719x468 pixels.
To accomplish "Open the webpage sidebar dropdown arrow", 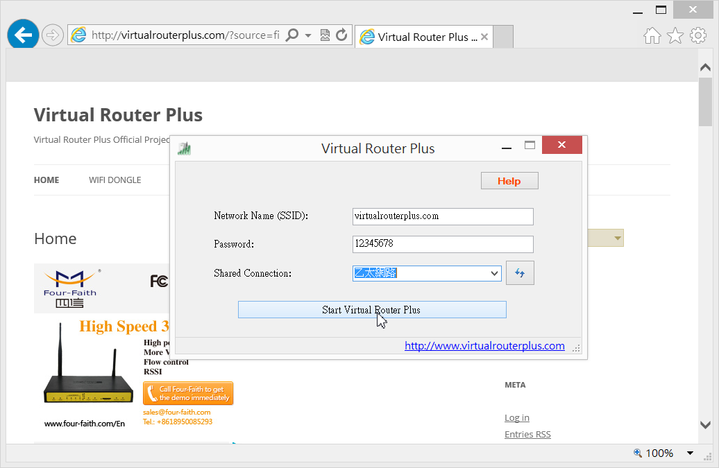I will [617, 238].
